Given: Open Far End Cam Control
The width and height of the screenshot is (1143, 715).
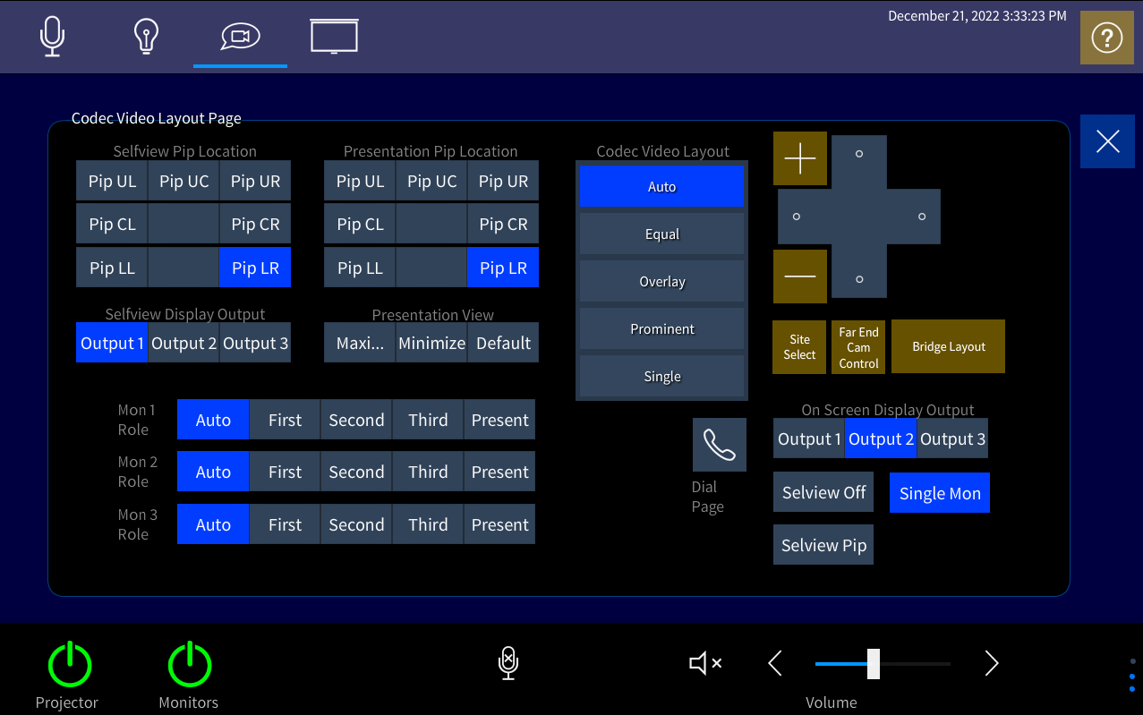Looking at the screenshot, I should [857, 346].
